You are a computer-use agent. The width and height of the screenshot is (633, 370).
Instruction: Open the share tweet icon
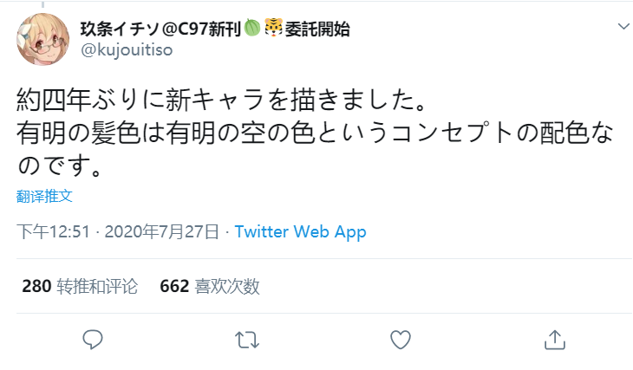(555, 340)
